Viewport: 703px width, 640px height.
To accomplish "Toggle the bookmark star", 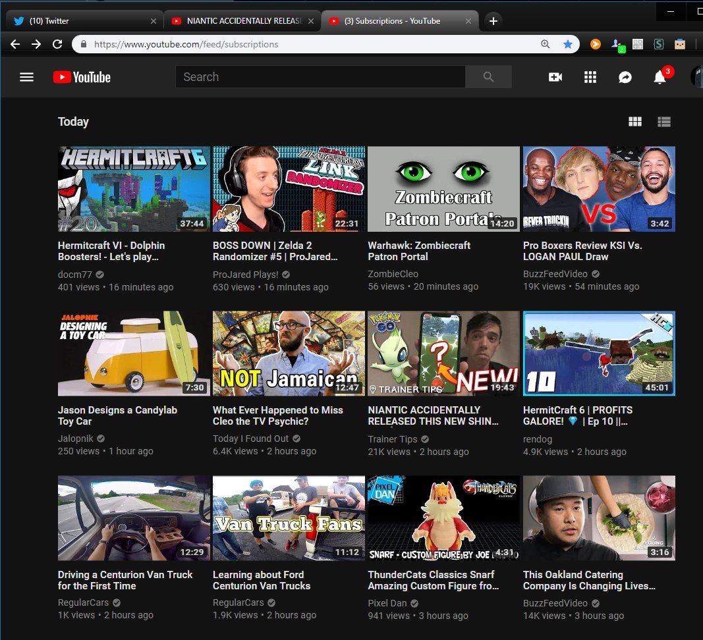I will [567, 44].
